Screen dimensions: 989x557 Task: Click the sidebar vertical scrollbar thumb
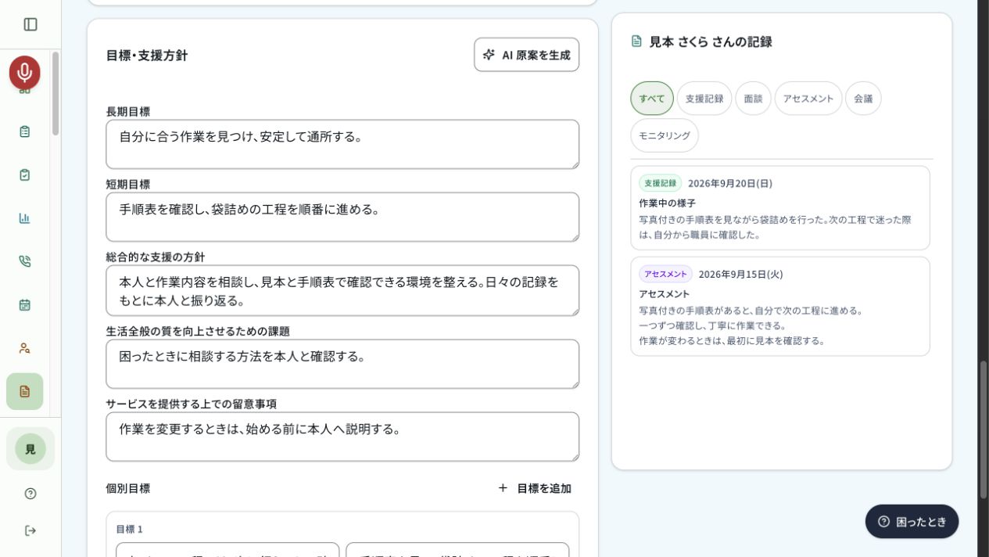[x=56, y=93]
